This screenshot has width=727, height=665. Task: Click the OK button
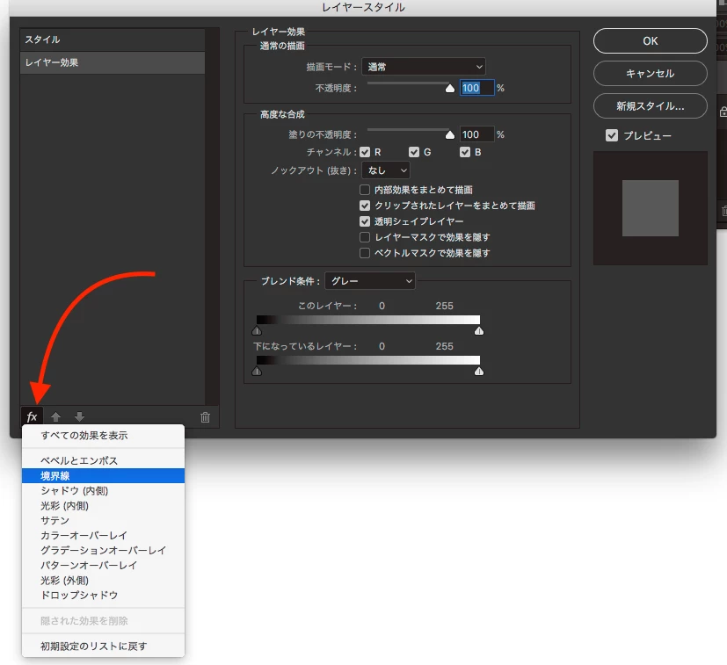coord(650,40)
